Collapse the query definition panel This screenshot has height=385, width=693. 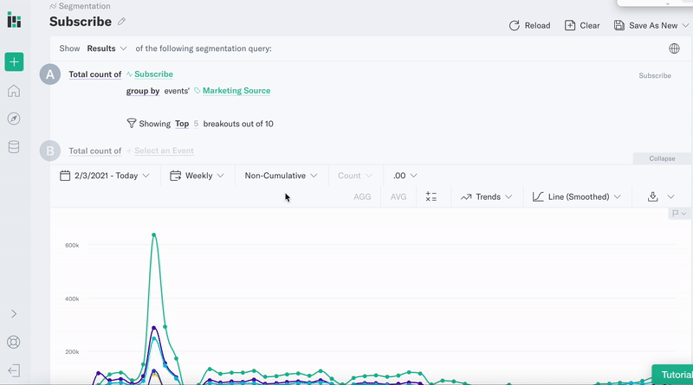[662, 158]
